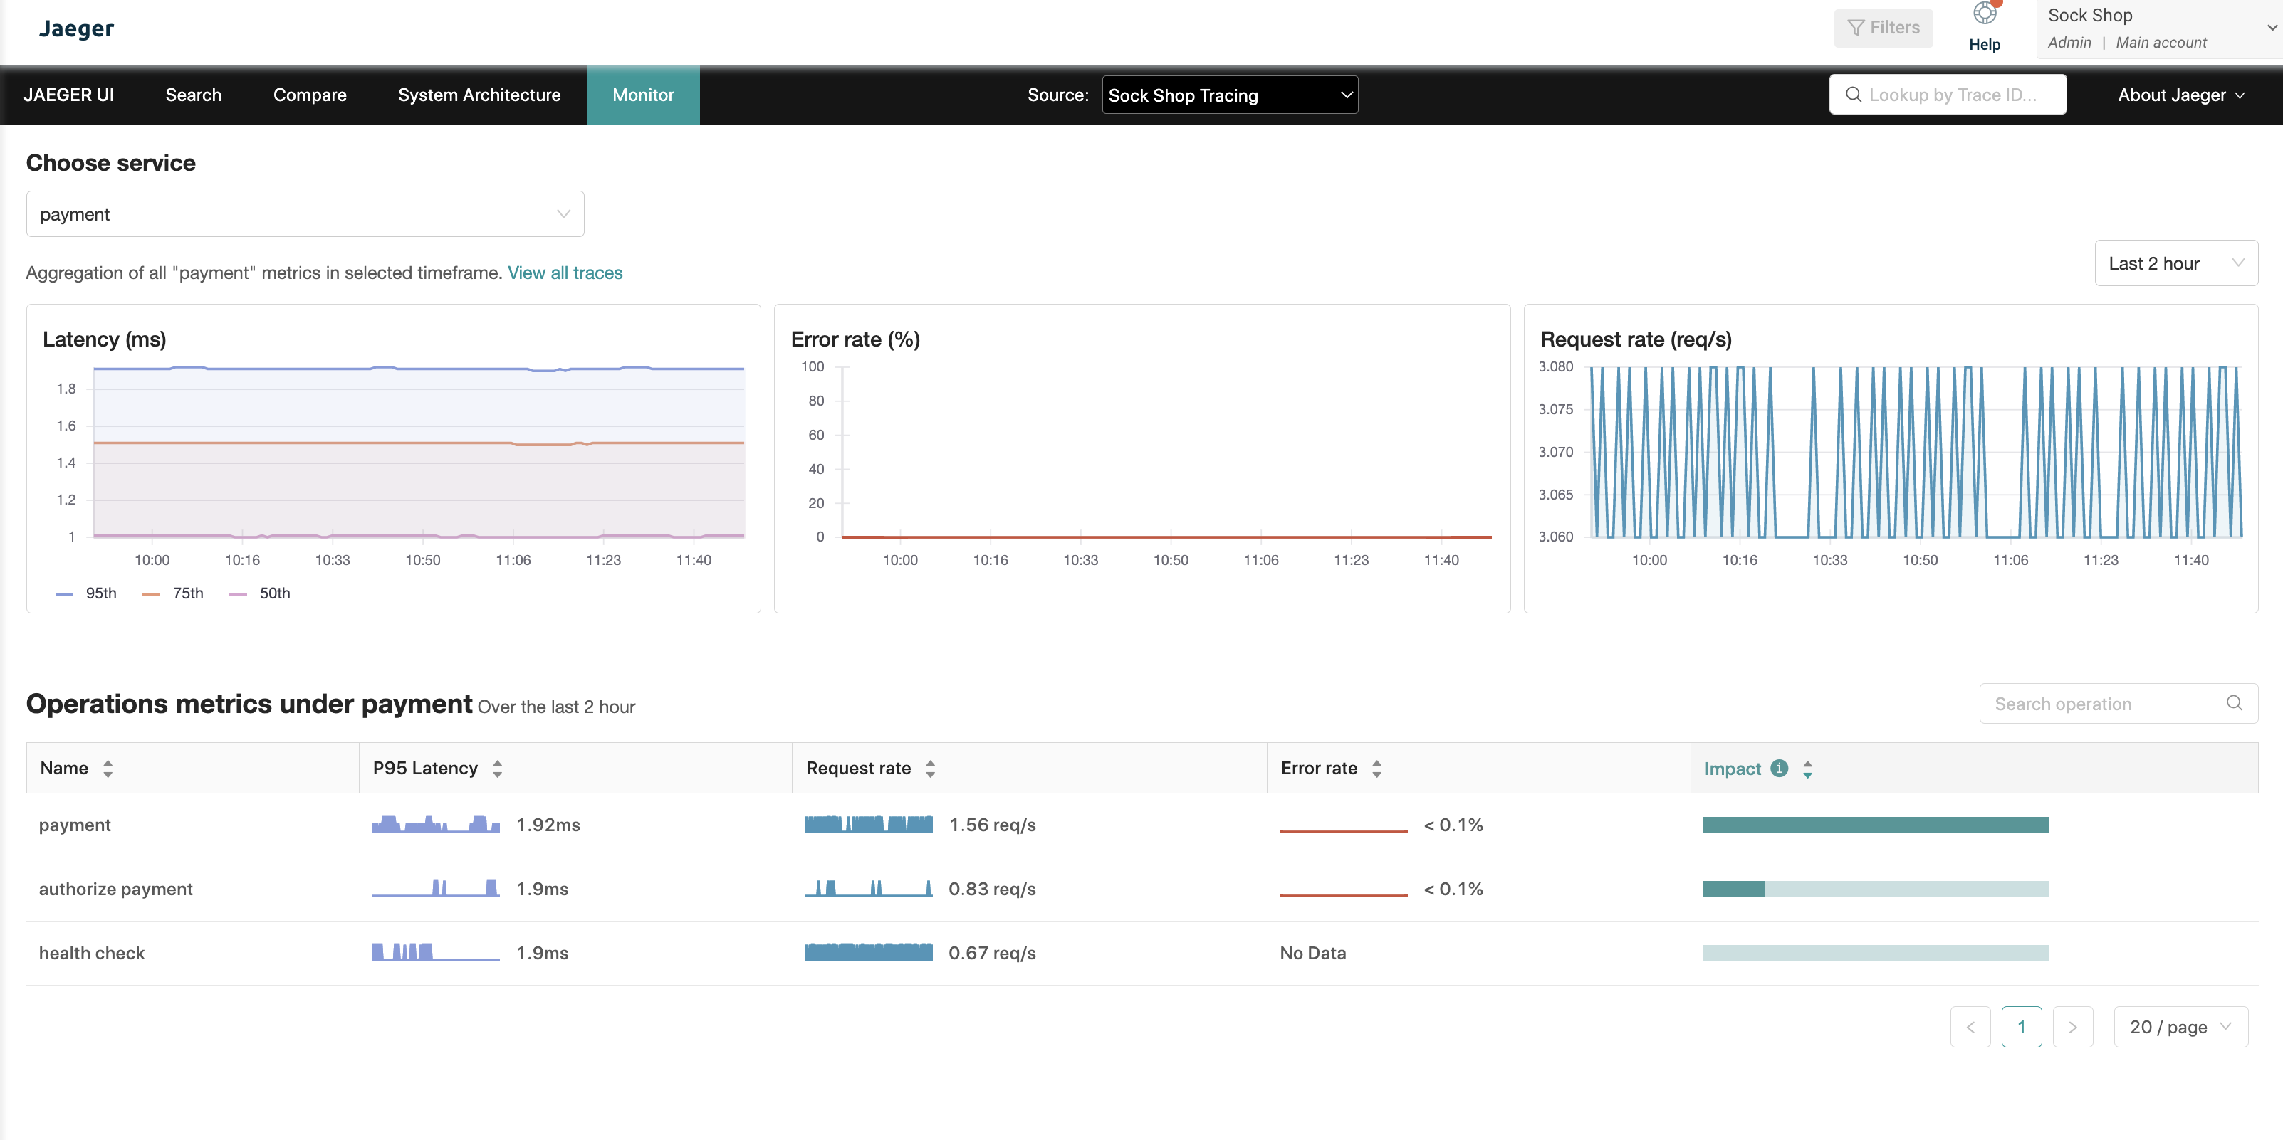This screenshot has height=1140, width=2283.
Task: Sort the table by the P95 Latency column
Action: coord(497,768)
